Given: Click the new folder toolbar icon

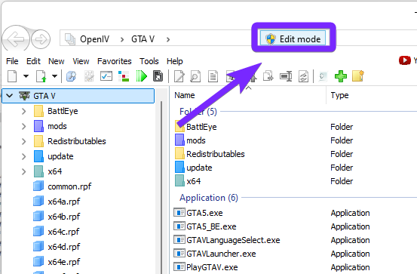Looking at the screenshot, I should coord(358,76).
